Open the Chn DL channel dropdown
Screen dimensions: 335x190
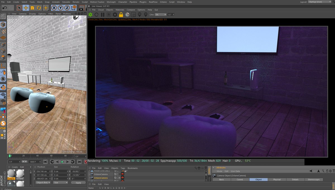[161, 15]
